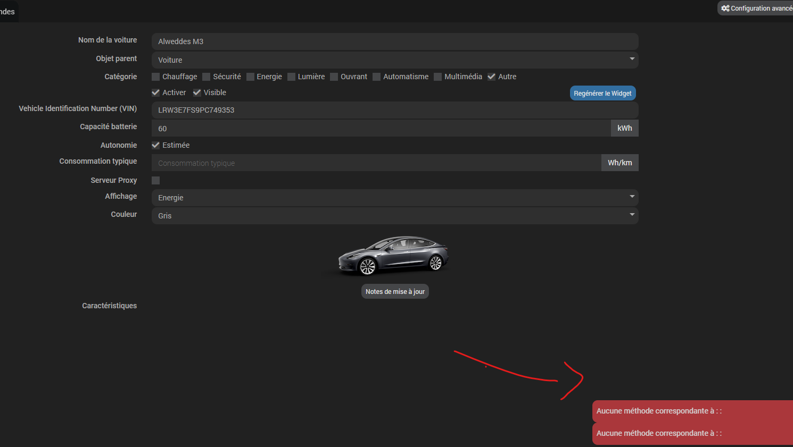Disable the Activer checkbox
The width and height of the screenshot is (793, 447).
coord(156,92)
